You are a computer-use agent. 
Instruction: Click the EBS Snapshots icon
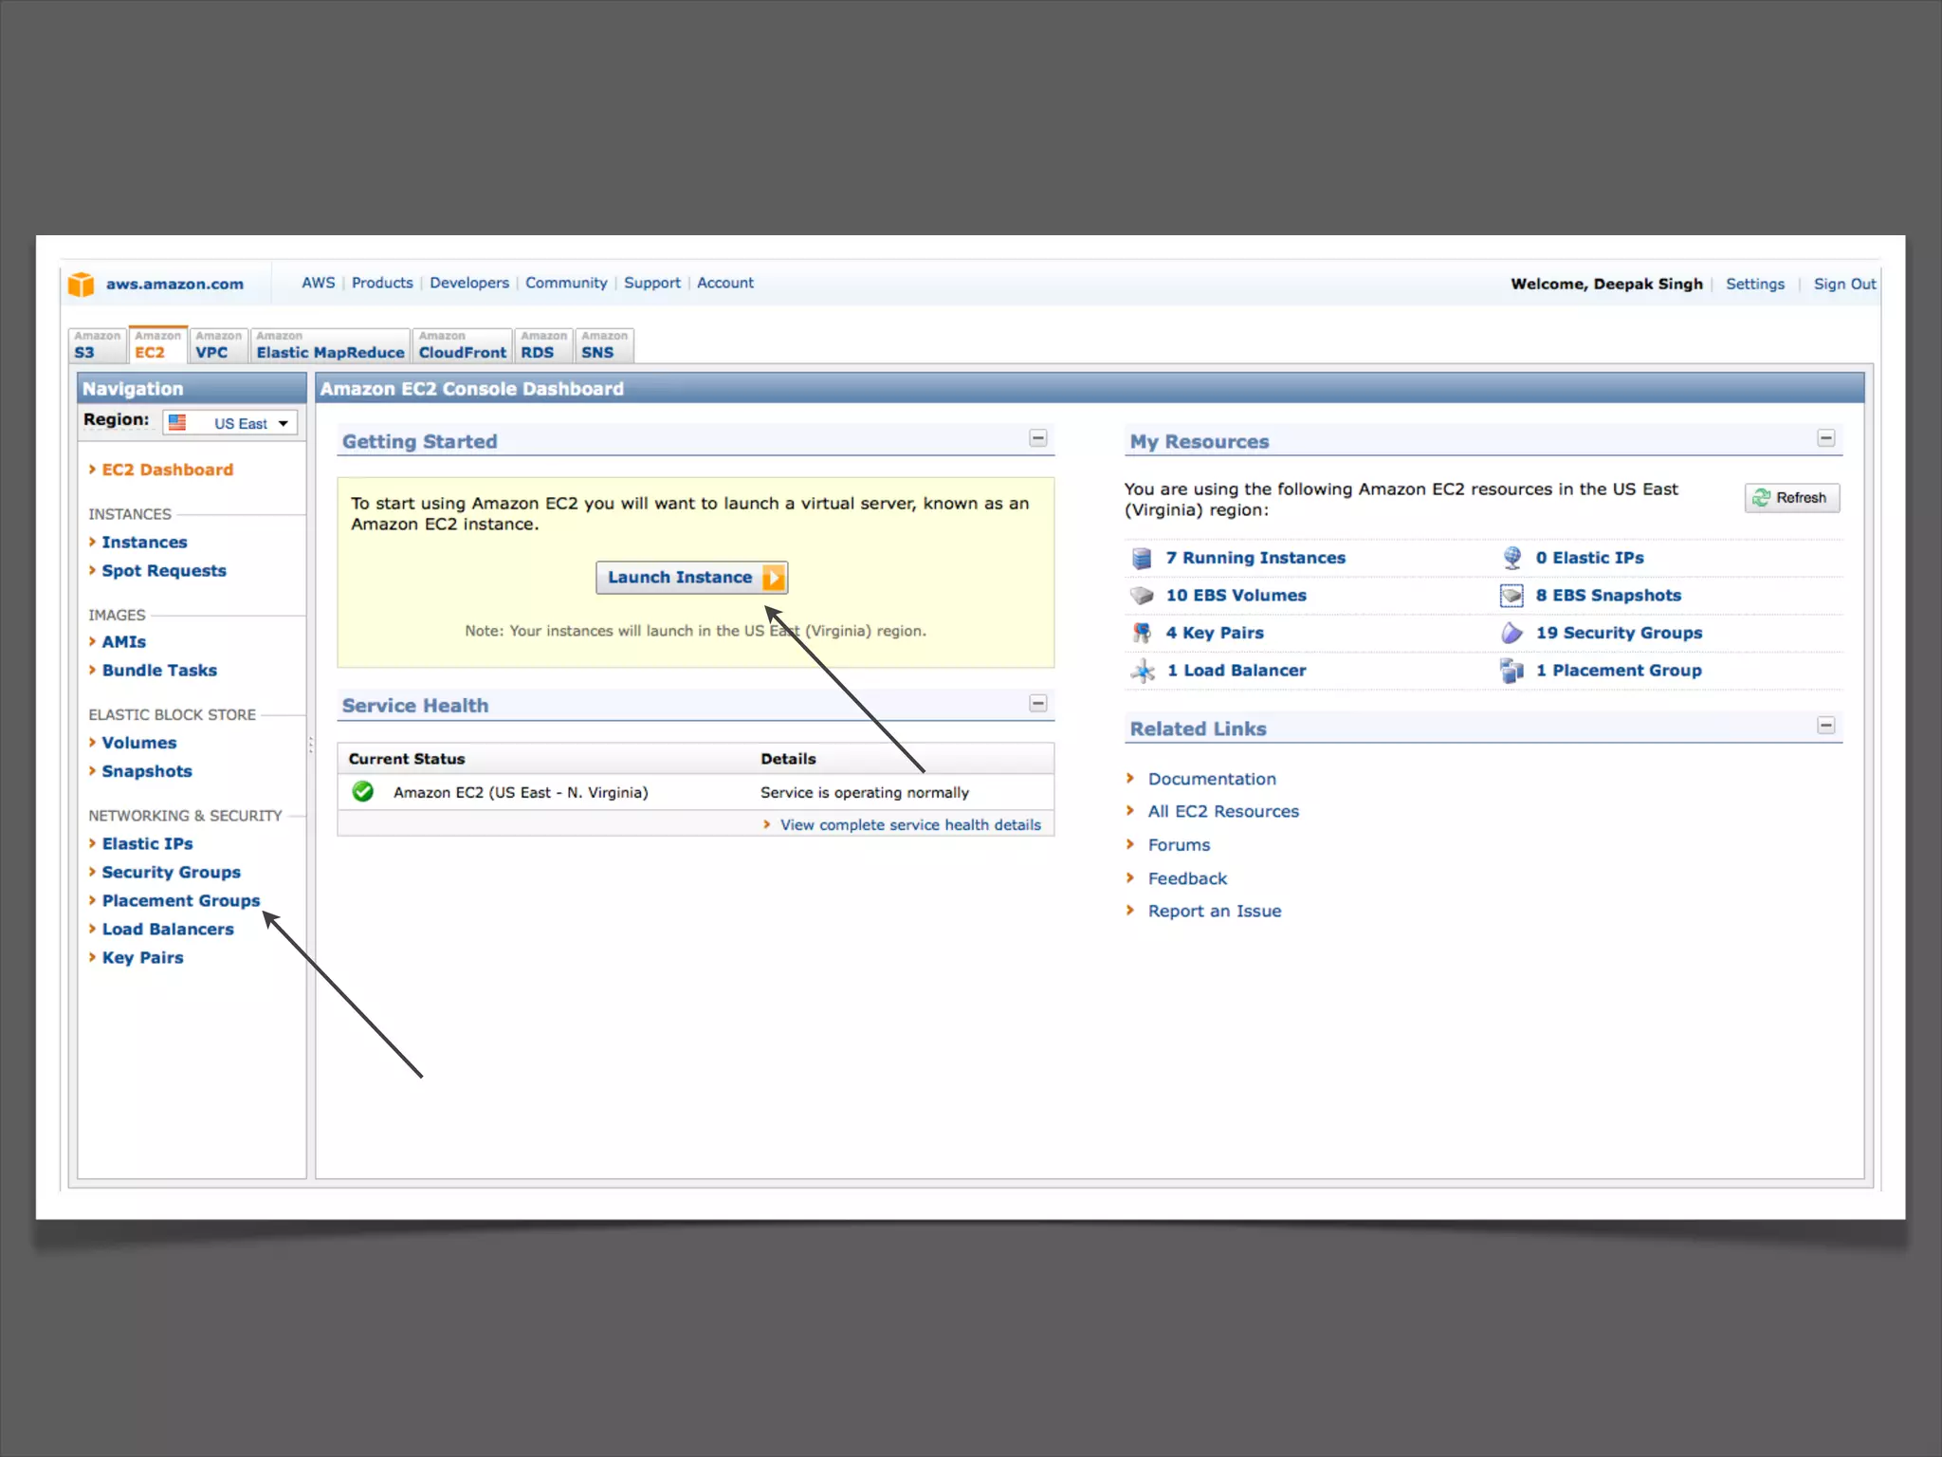click(x=1511, y=596)
